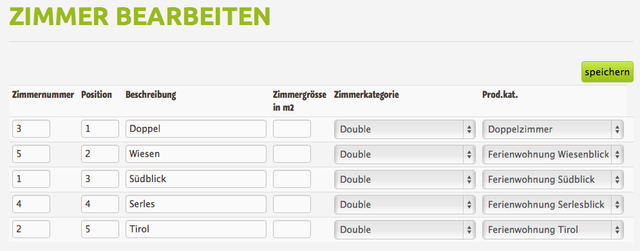Screen dimensions: 640x251
Task: Open the Ferienwohnung Serlesblick dropdown
Action: tap(552, 204)
